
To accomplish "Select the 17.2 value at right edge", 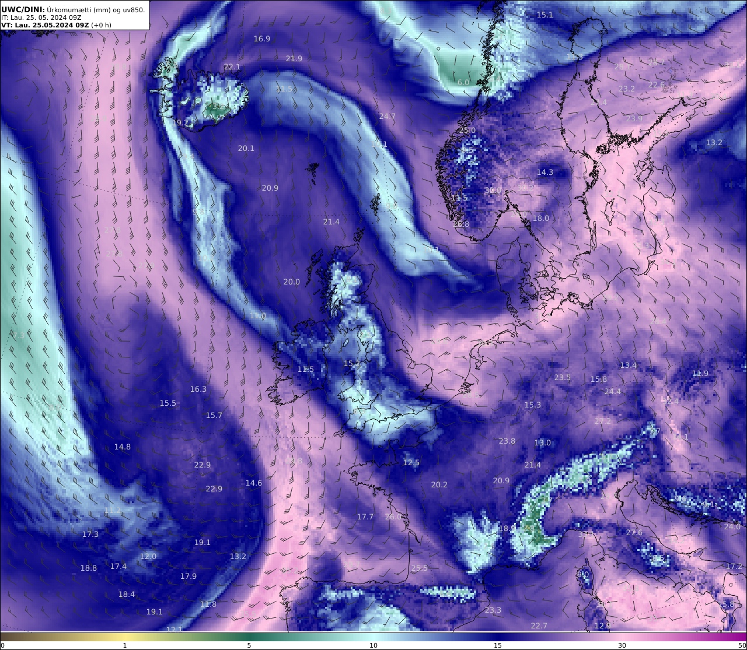I will pos(734,566).
